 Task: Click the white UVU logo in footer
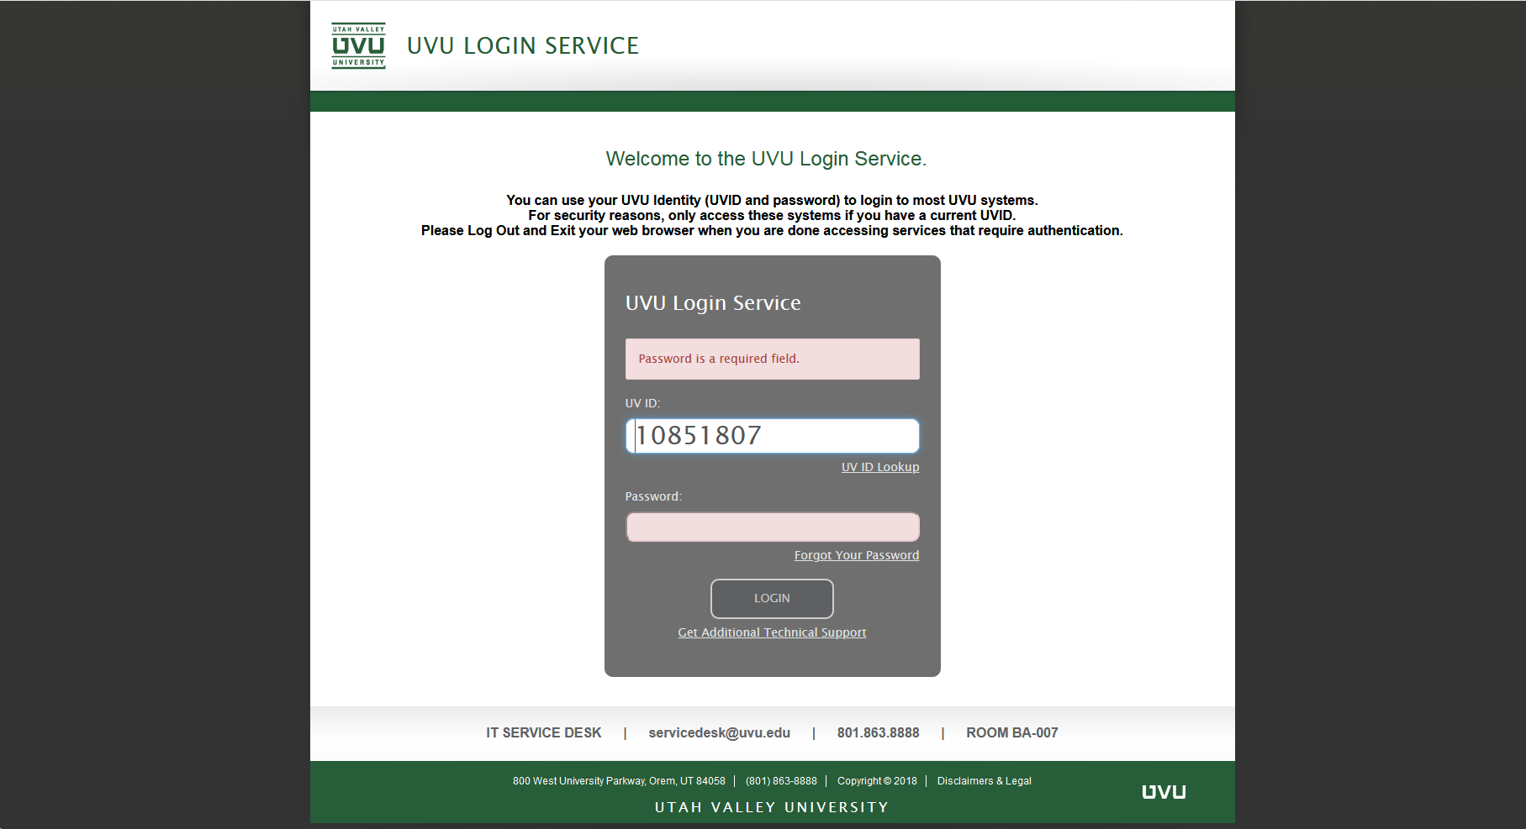(1164, 792)
